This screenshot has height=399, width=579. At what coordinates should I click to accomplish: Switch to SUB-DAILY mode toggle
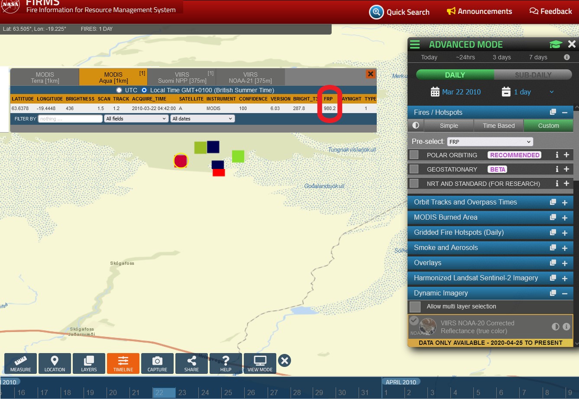coord(533,75)
